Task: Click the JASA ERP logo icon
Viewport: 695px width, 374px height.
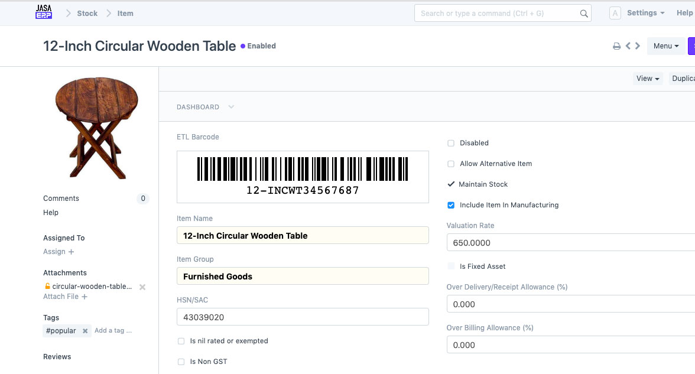Action: pyautogui.click(x=44, y=12)
